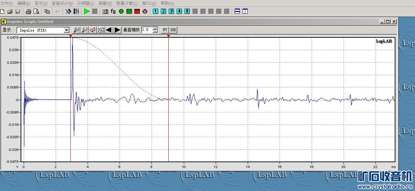The width and height of the screenshot is (415, 191).
Task: Click the CSD button
Action: 173,30
